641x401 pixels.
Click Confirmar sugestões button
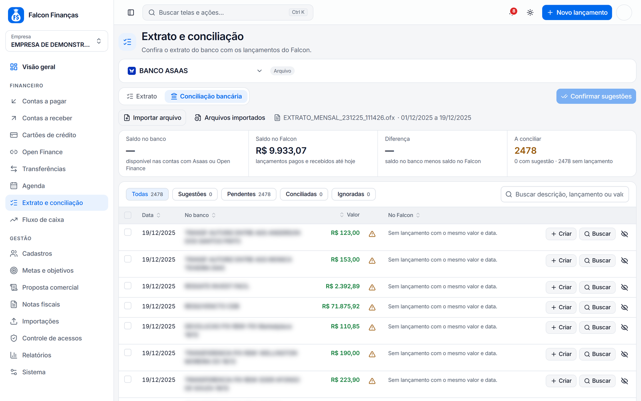(596, 96)
